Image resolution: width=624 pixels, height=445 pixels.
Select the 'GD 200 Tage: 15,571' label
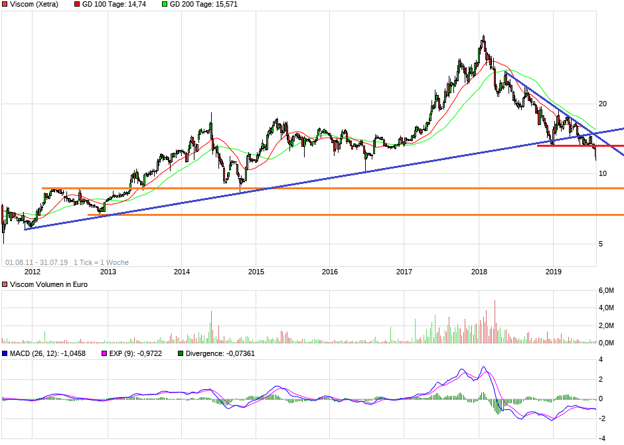[x=204, y=5]
